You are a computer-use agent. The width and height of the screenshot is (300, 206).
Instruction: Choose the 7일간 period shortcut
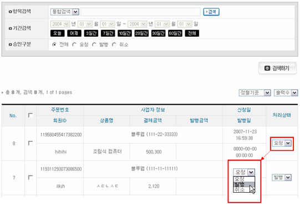click(x=108, y=33)
